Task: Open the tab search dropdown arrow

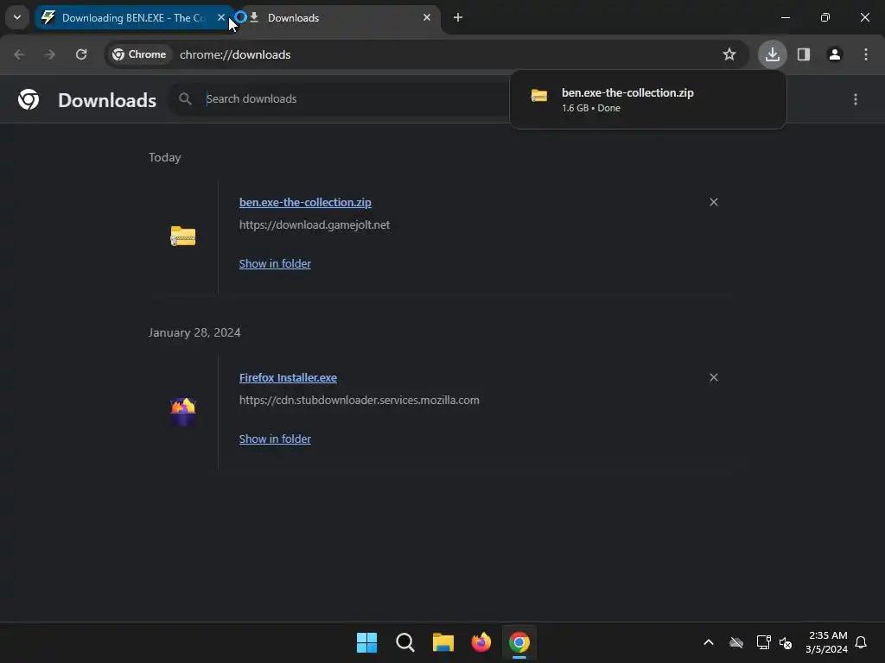Action: click(x=17, y=17)
